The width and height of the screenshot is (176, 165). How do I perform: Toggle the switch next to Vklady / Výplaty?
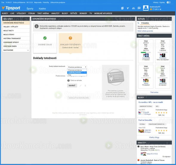coord(169,2)
